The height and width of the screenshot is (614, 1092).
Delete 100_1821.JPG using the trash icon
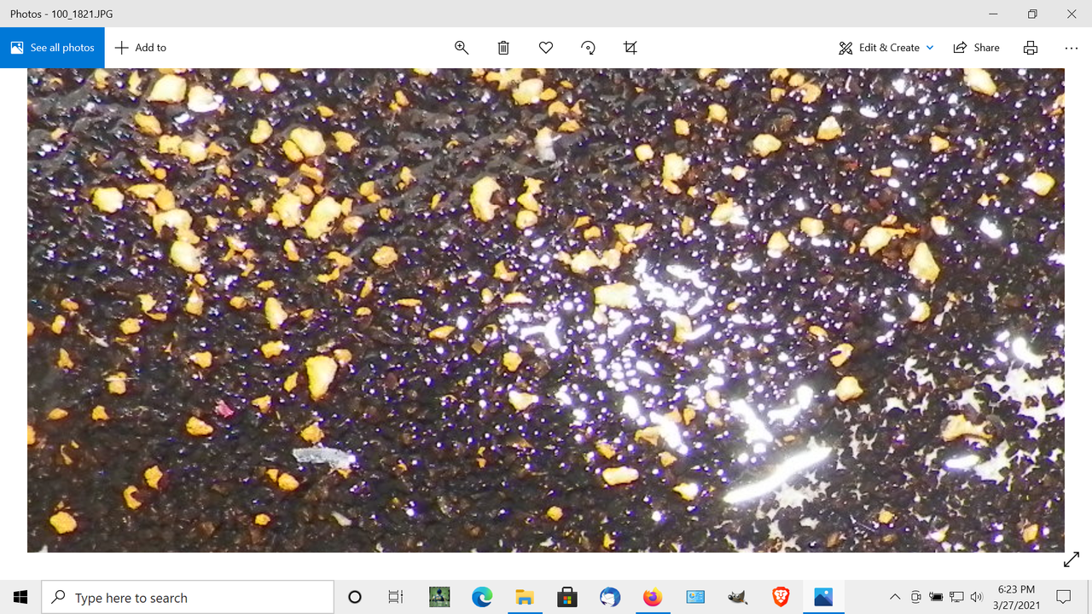(503, 48)
